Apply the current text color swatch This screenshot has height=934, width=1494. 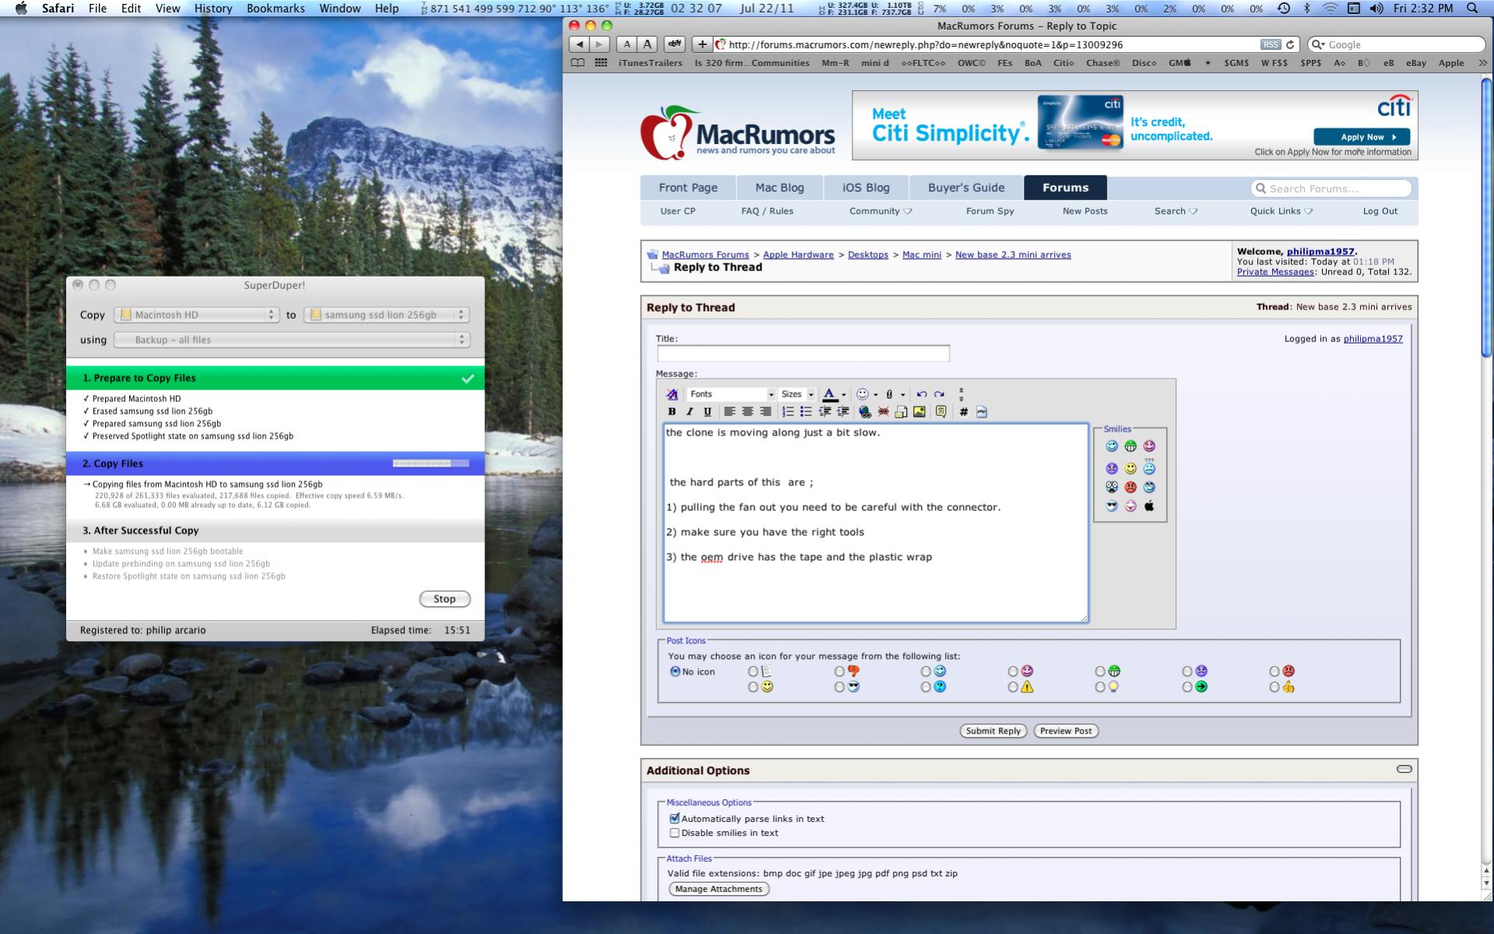click(x=830, y=394)
